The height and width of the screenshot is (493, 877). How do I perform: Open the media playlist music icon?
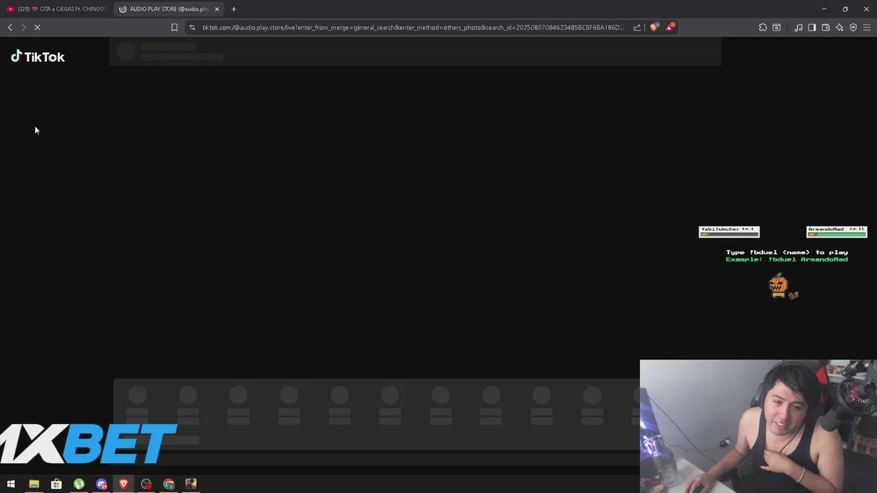[x=798, y=27]
